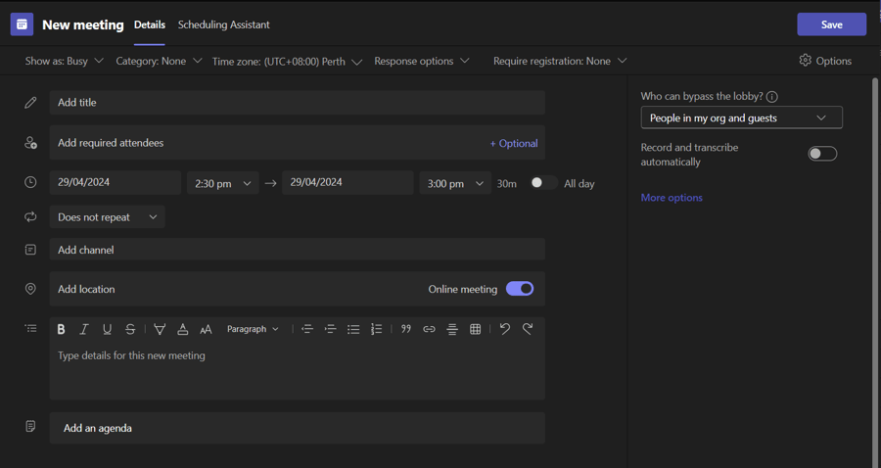Enable Record and transcribe automatically
The image size is (881, 468).
(x=822, y=154)
